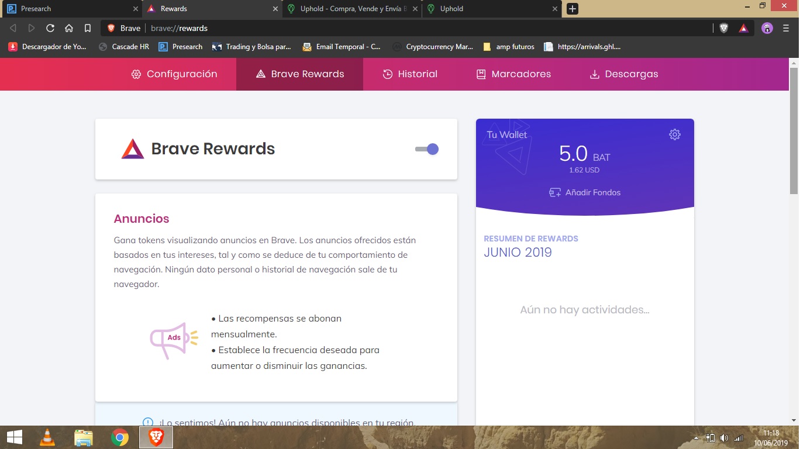Click the 5.0 BAT wallet balance
Viewport: 800px width, 449px height.
584,154
